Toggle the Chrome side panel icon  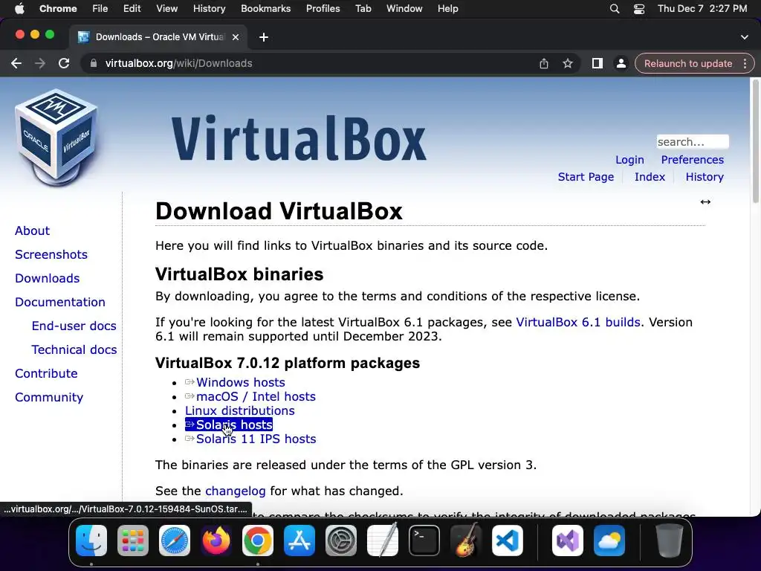tap(597, 64)
